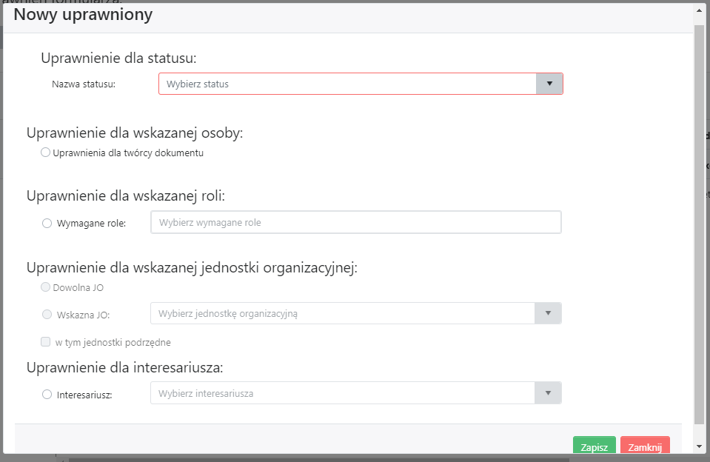Click the Wybierz jednostkę organizacyjną field
Image resolution: width=710 pixels, height=462 pixels.
point(343,313)
